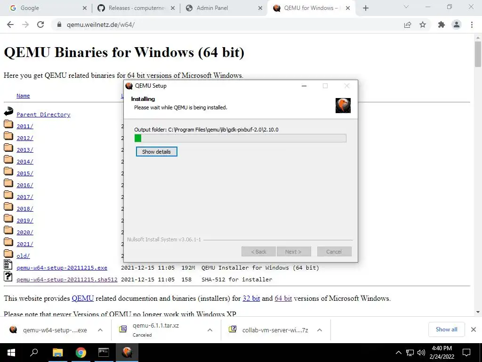The width and height of the screenshot is (482, 362).
Task: Open the 64 bit binaries link
Action: point(283,298)
